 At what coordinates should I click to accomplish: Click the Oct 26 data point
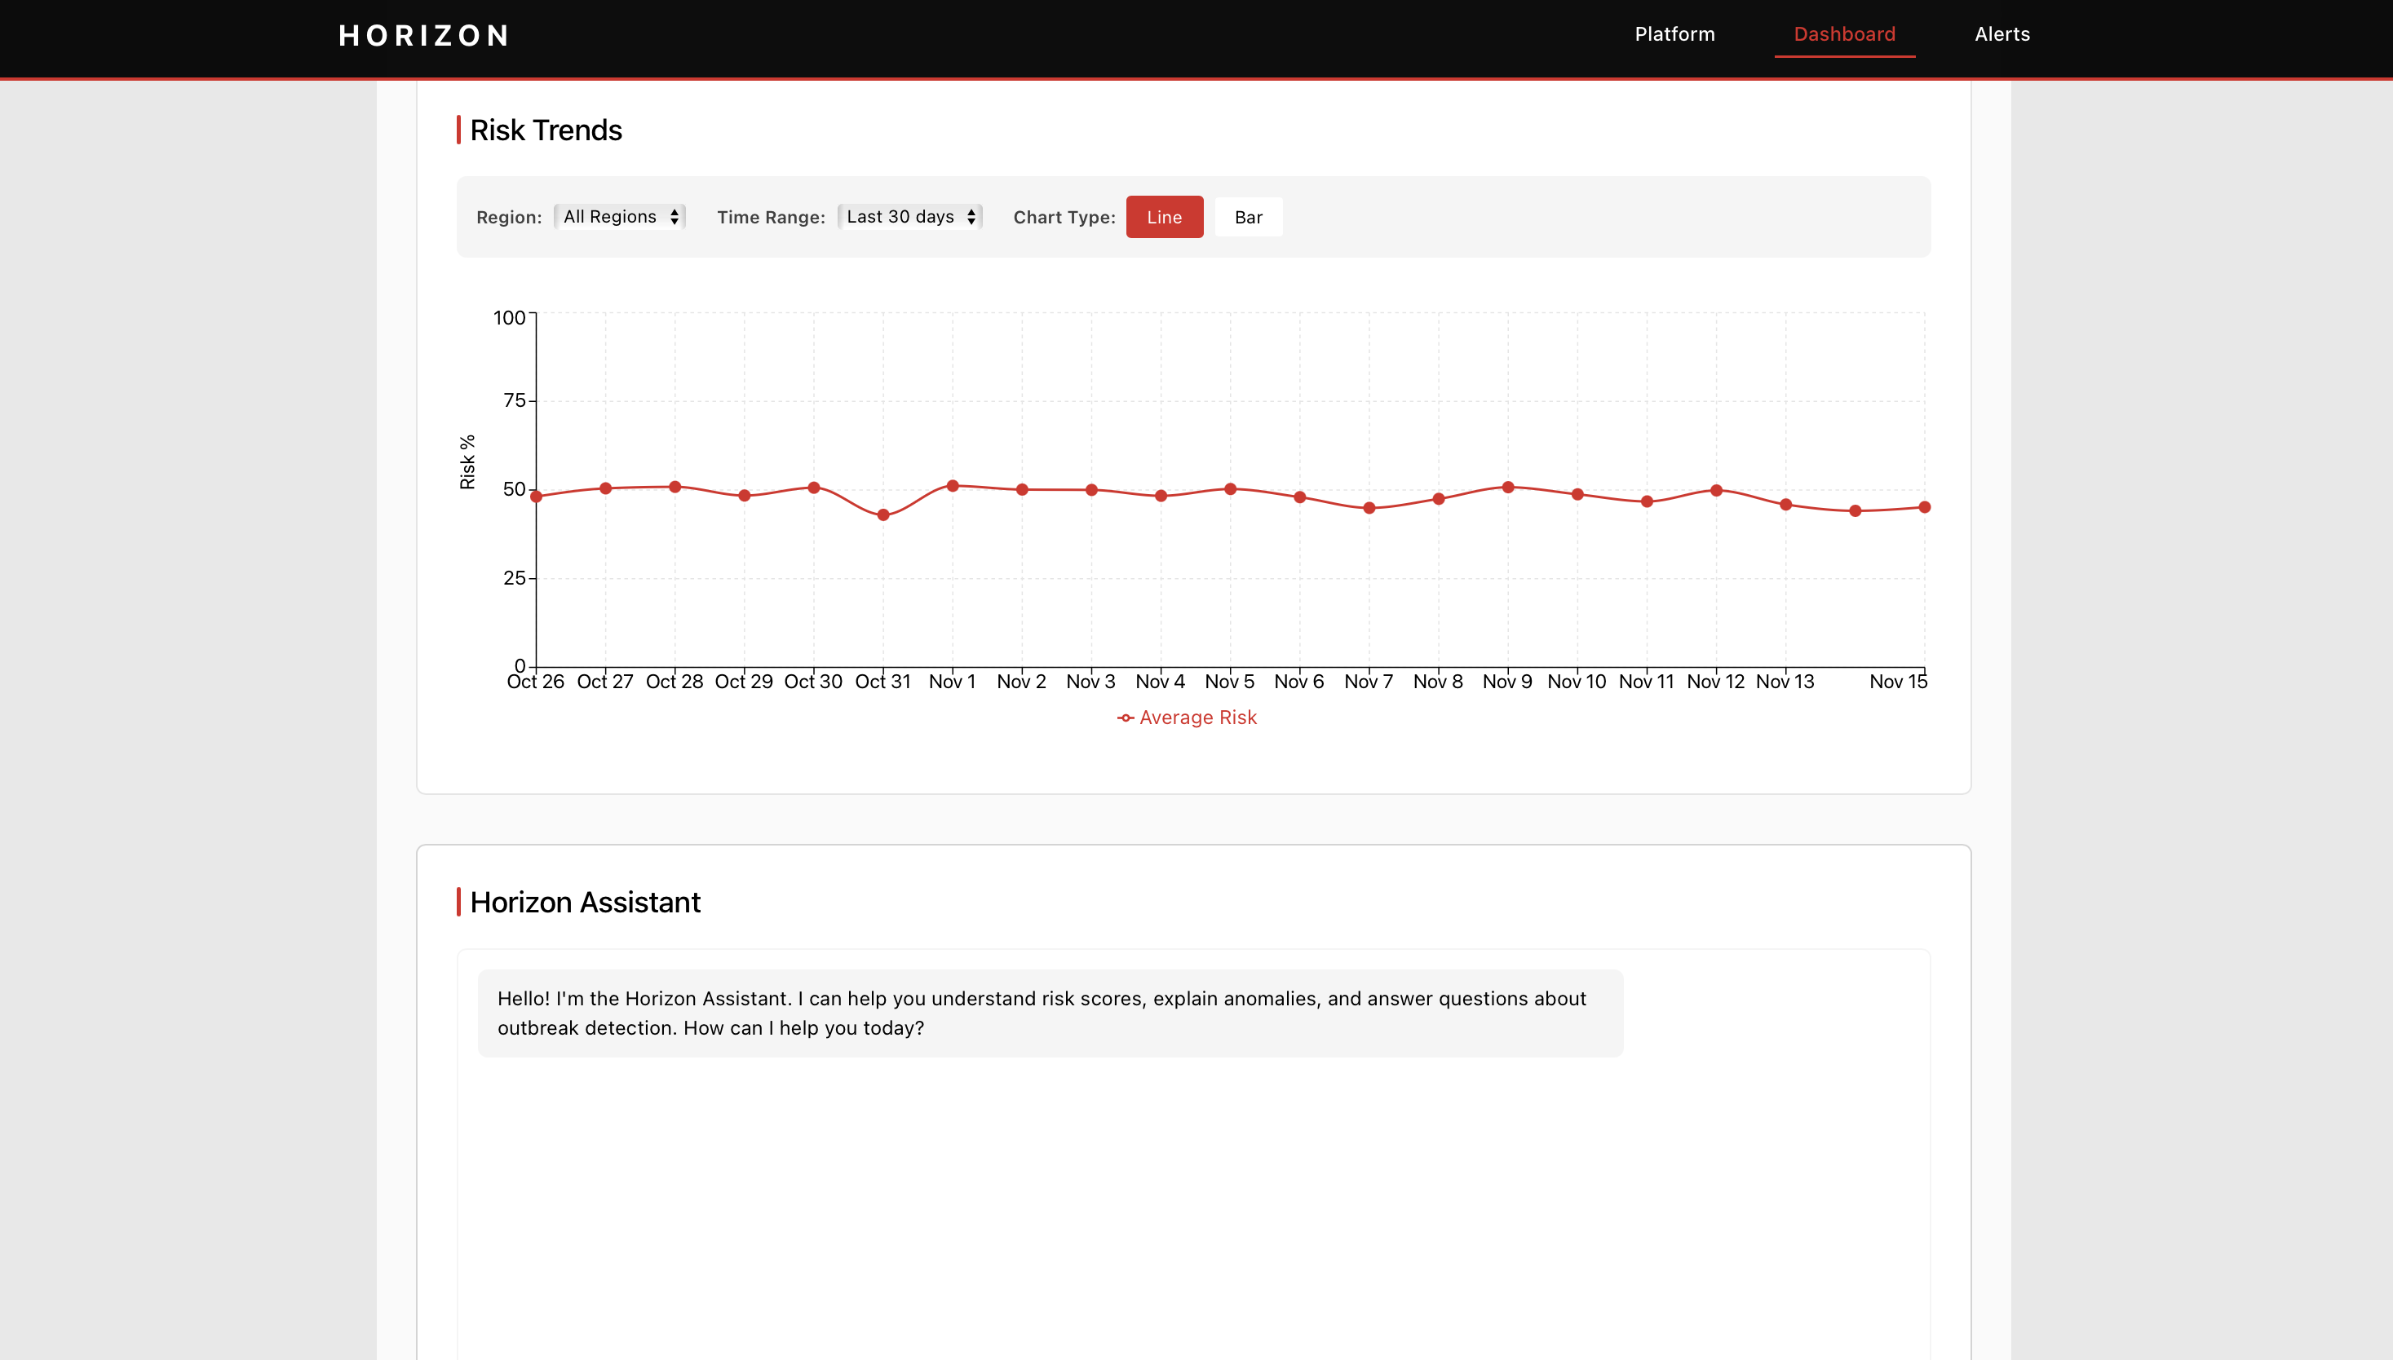(537, 497)
